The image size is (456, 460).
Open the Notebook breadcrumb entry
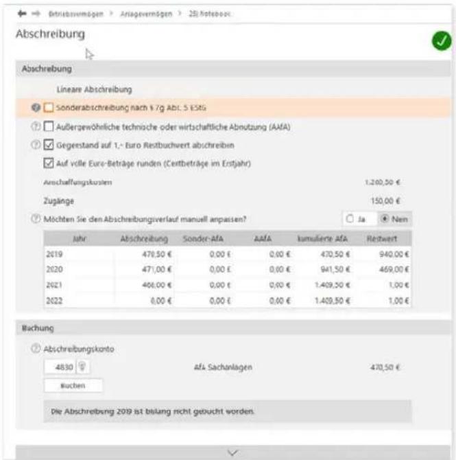click(x=209, y=14)
